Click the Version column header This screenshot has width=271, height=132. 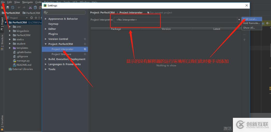click(x=166, y=29)
